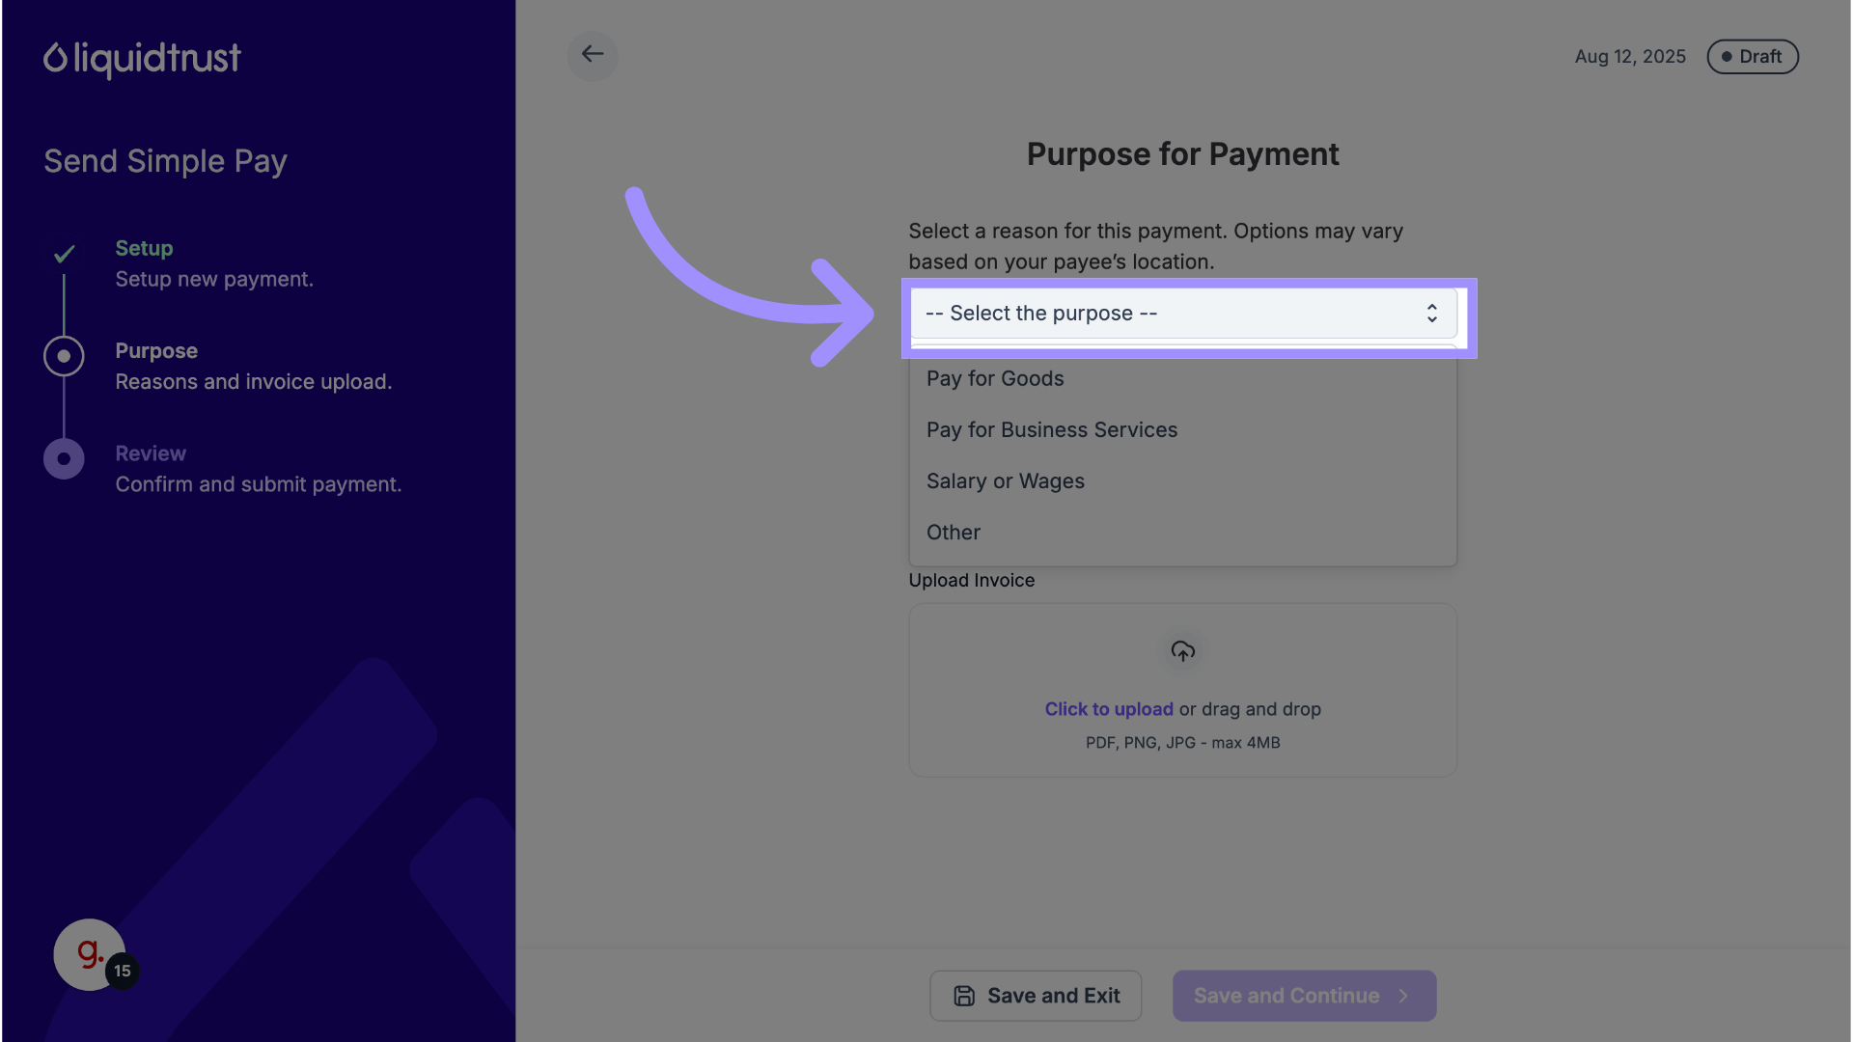Click the Setup step green checkmark
Image resolution: width=1853 pixels, height=1042 pixels.
click(64, 255)
